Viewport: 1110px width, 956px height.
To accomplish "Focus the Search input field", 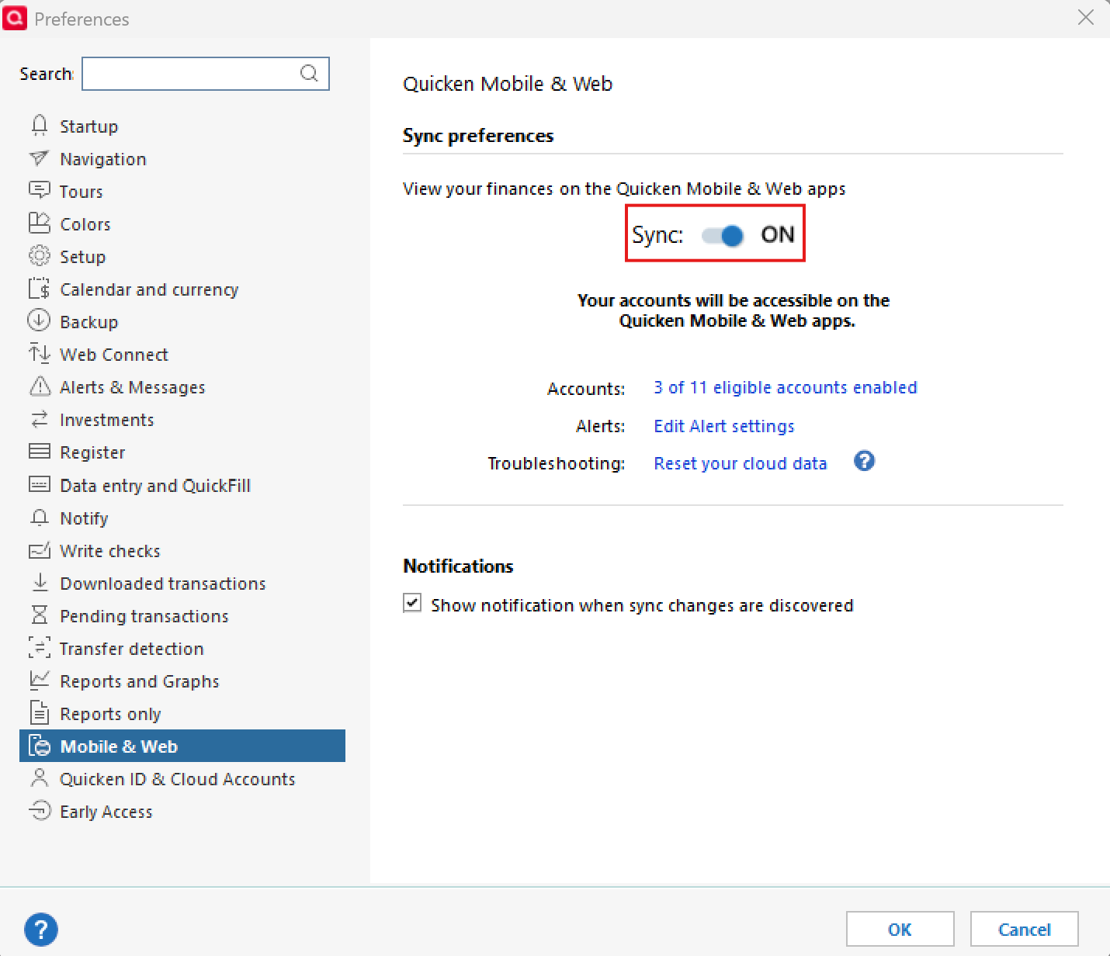I will 206,74.
